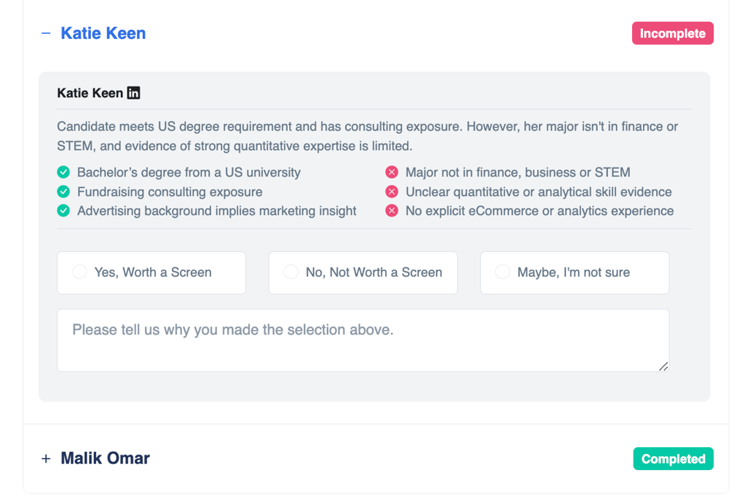750x500 pixels.
Task: Click red X beside Unclear quantitative skill
Action: coord(392,192)
